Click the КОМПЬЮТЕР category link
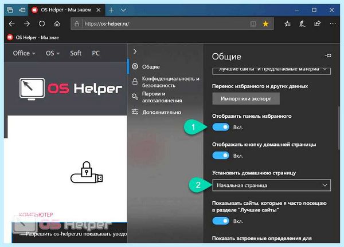 point(36,214)
